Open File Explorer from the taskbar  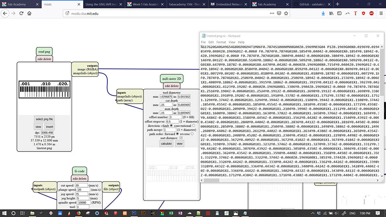click(32, 213)
